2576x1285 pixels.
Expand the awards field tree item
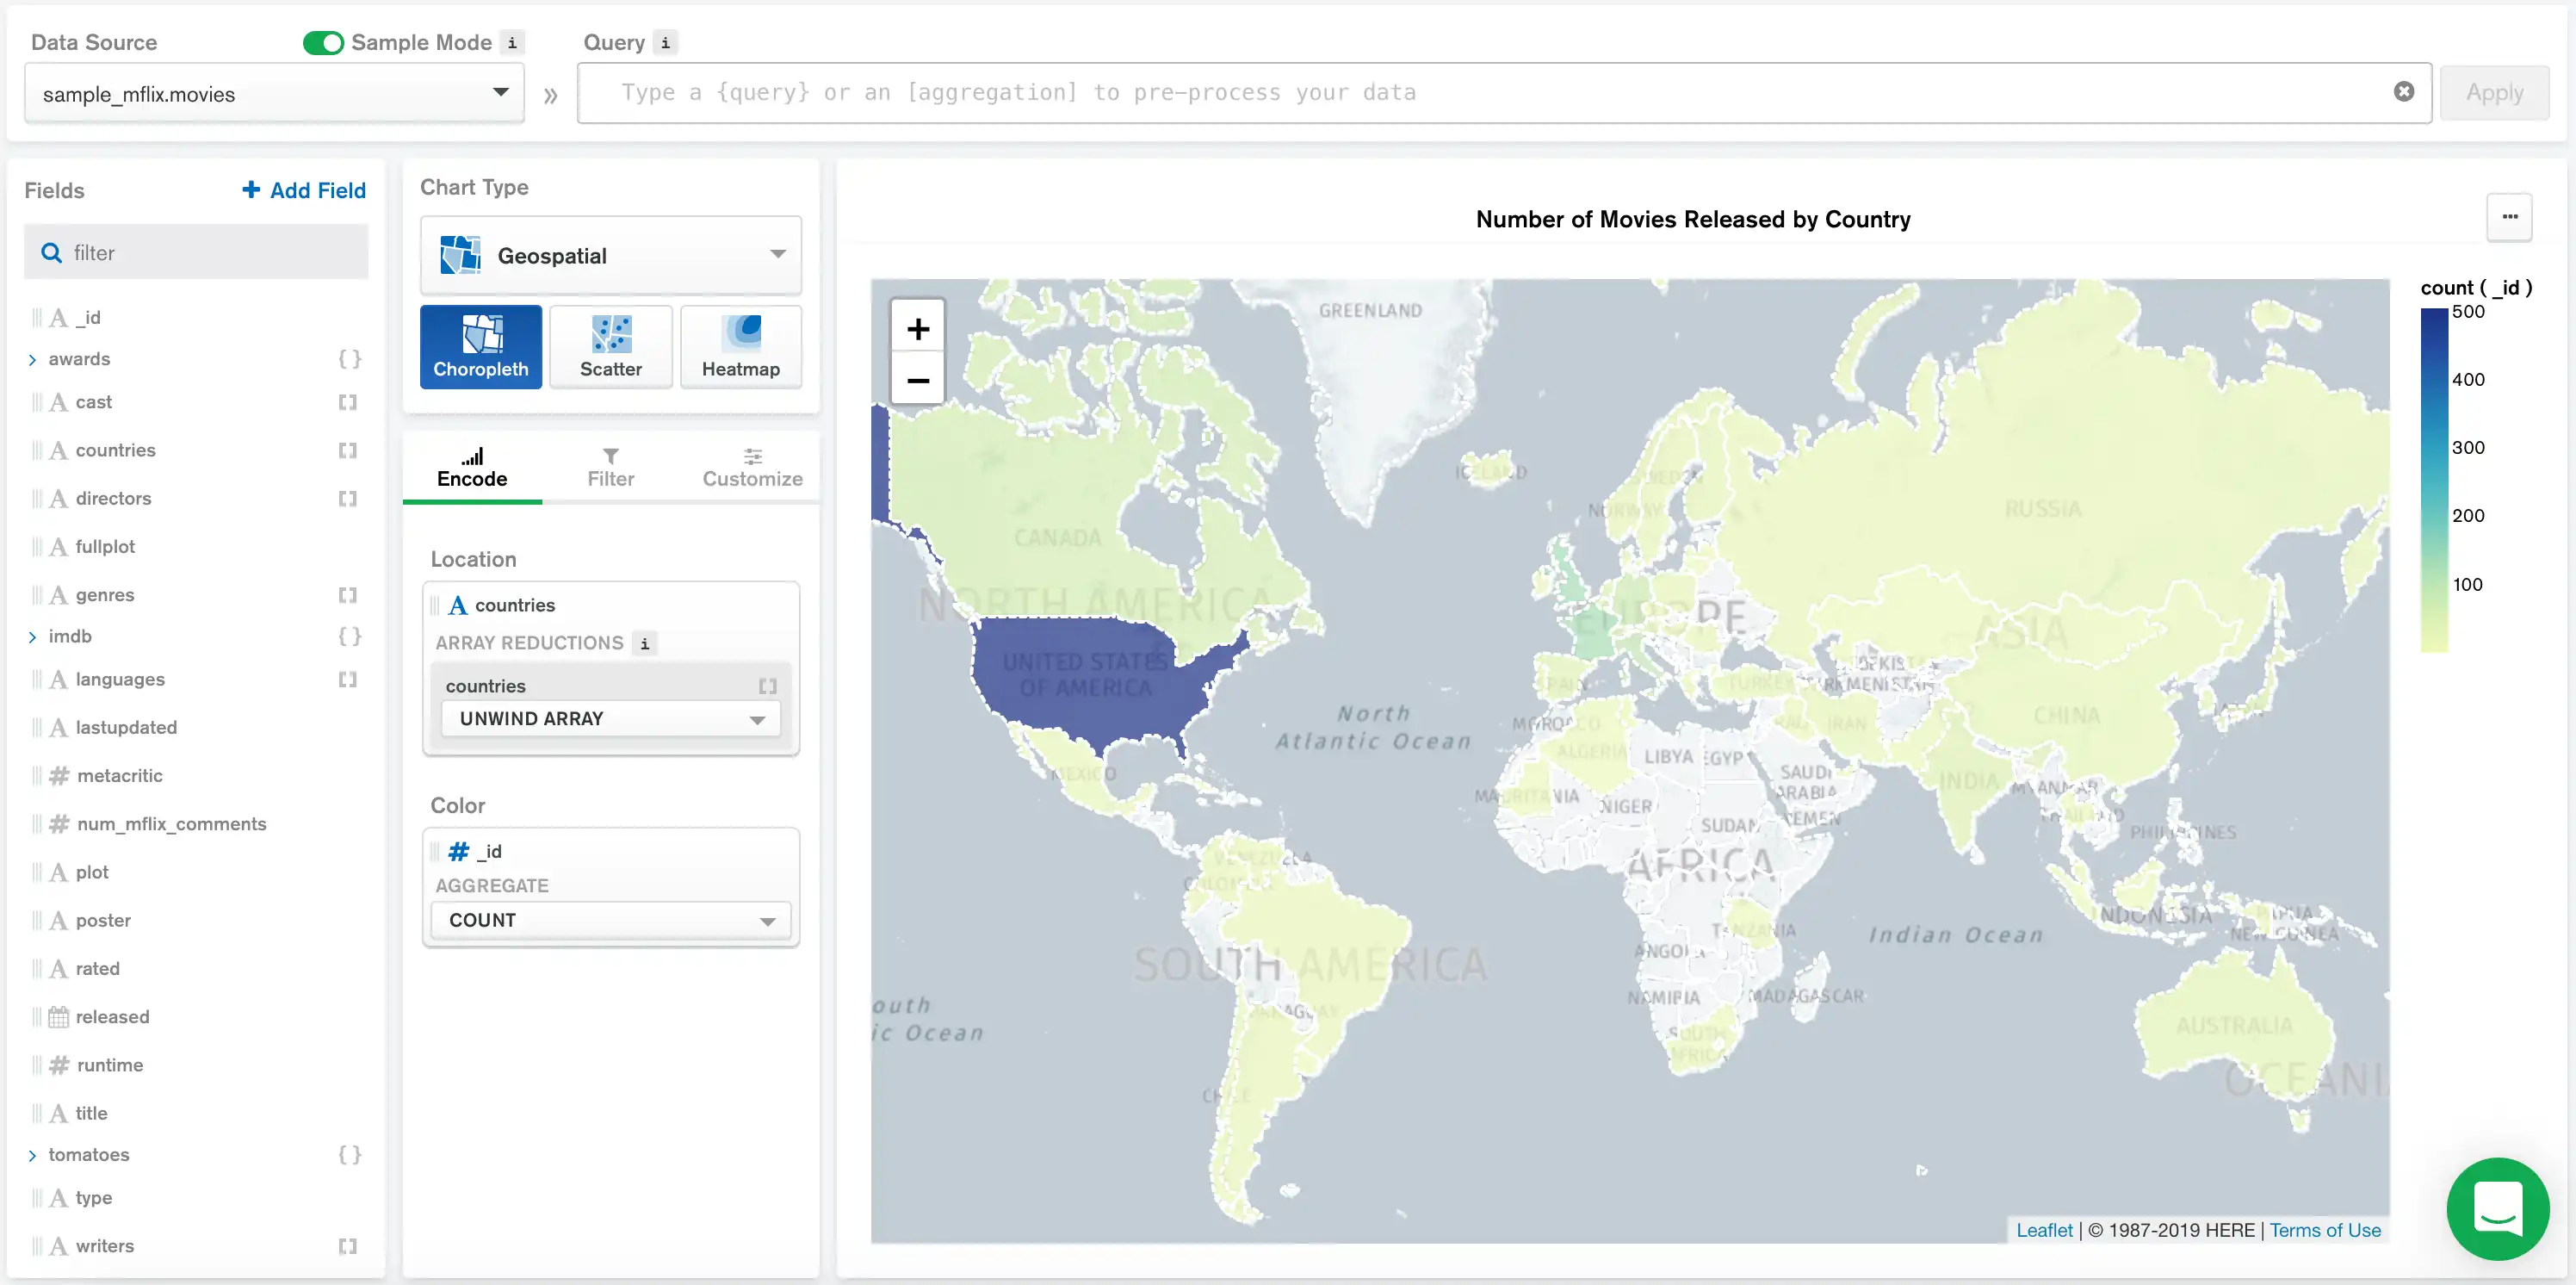coord(33,357)
